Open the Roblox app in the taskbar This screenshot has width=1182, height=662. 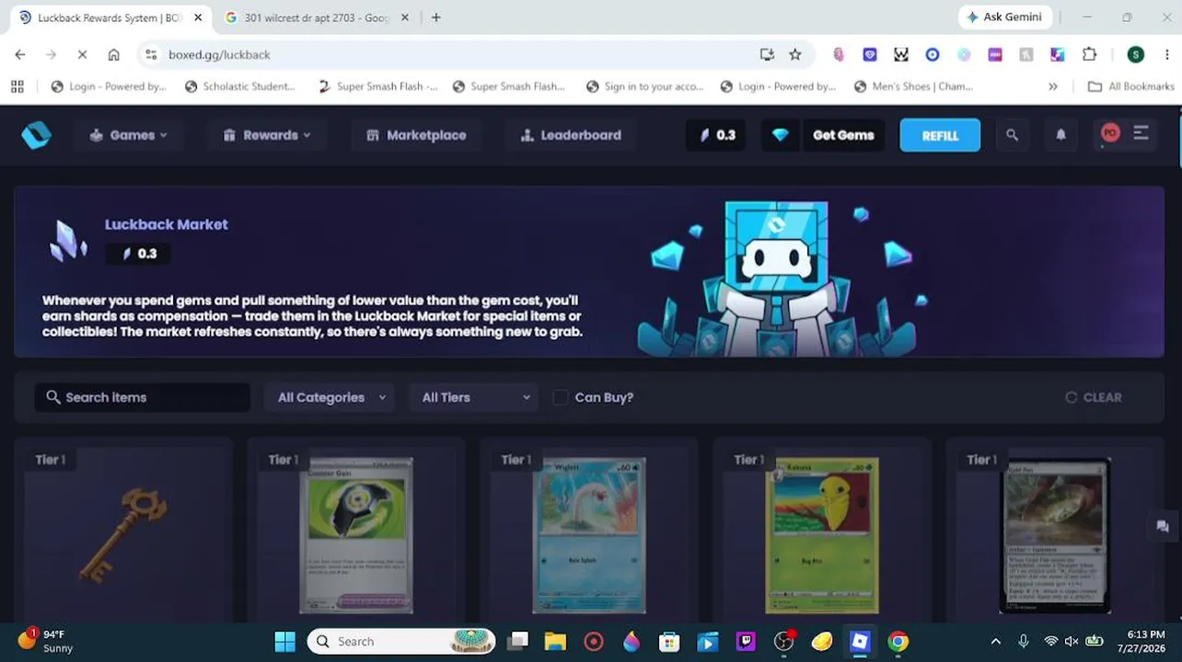[x=860, y=642]
